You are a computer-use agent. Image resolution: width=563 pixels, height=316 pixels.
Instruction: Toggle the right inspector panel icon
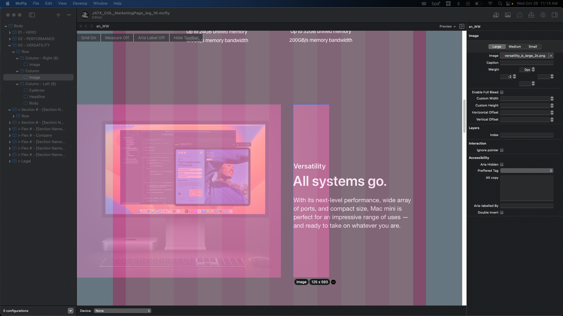click(x=554, y=15)
